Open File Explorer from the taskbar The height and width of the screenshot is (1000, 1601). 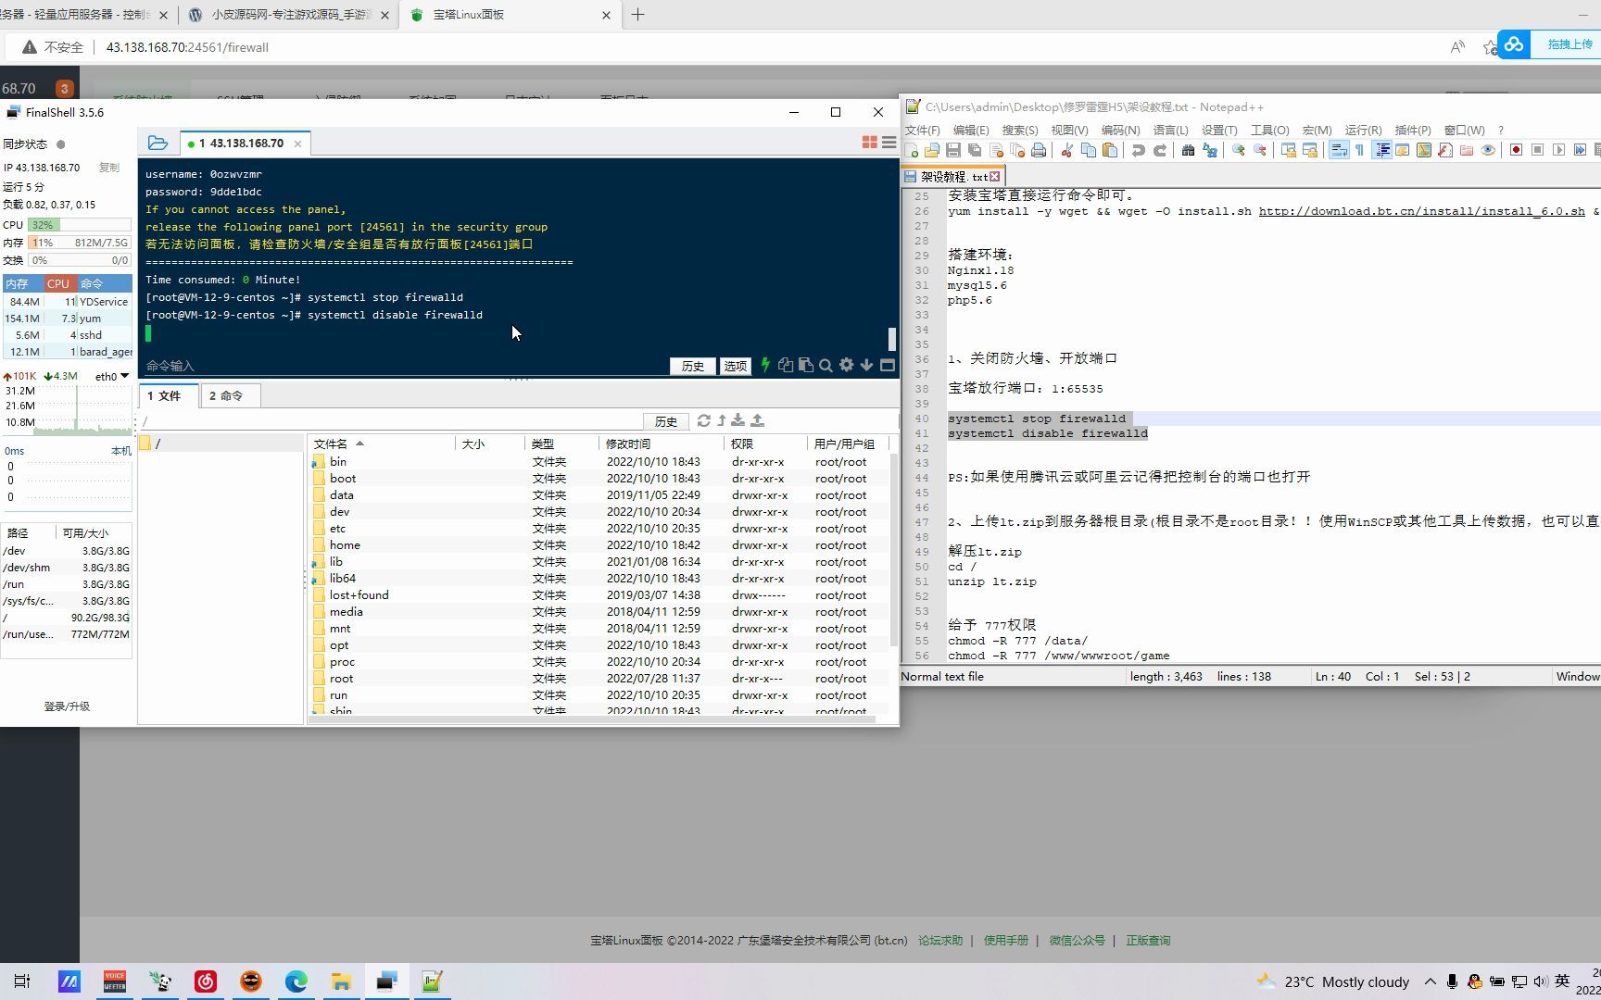point(341,981)
